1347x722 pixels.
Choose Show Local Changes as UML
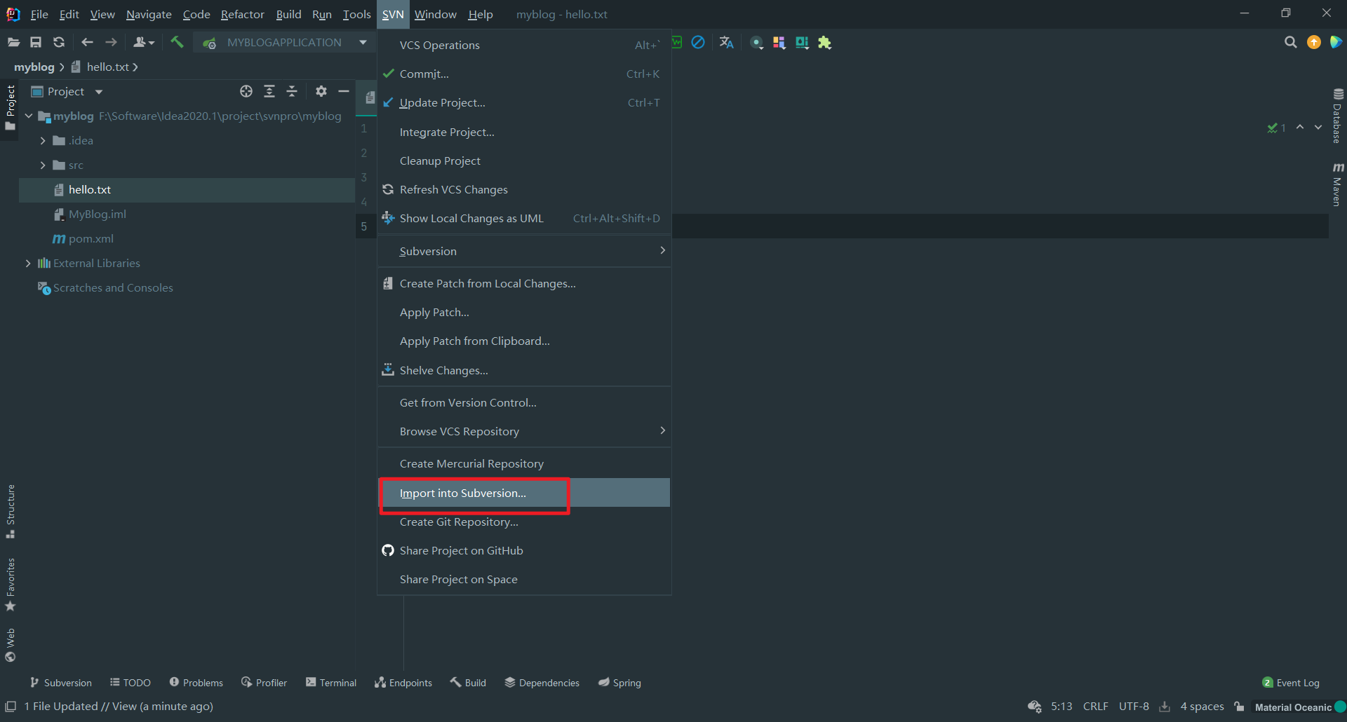point(524,218)
